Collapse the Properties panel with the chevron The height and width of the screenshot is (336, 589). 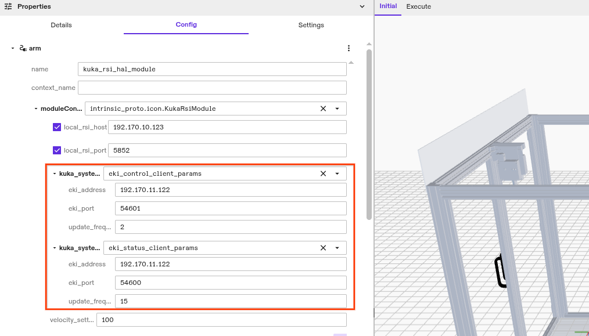coord(362,6)
